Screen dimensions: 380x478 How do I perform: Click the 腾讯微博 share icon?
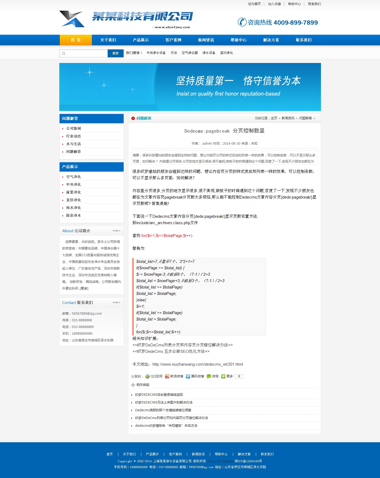(x=188, y=376)
